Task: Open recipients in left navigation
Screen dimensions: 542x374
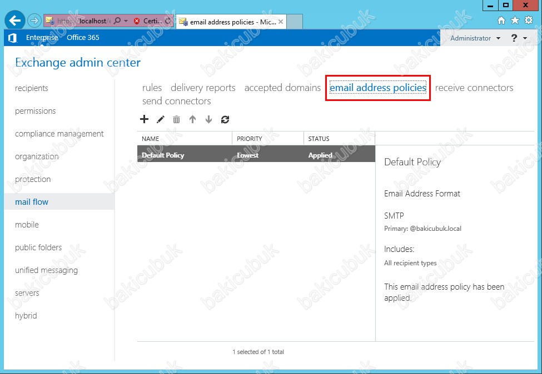Action: click(x=32, y=88)
